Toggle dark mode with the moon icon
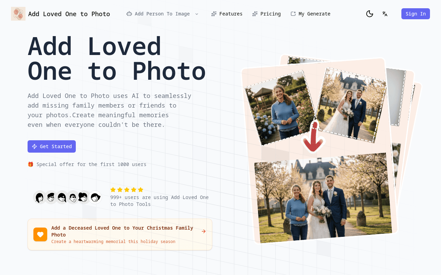The image size is (441, 275). click(370, 14)
